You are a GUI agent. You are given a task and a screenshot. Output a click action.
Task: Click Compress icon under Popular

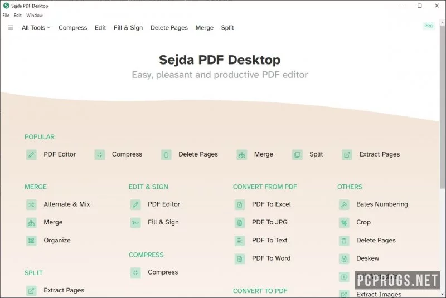100,155
